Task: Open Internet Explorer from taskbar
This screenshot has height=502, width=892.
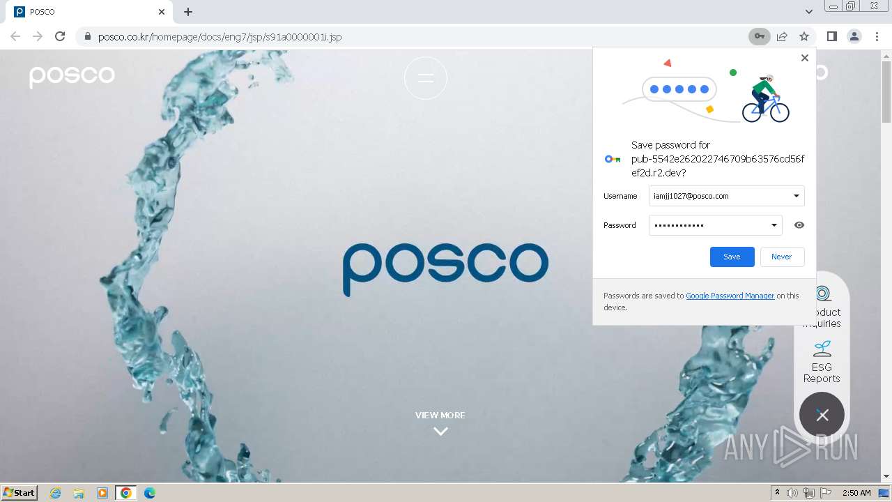Action: pyautogui.click(x=56, y=493)
